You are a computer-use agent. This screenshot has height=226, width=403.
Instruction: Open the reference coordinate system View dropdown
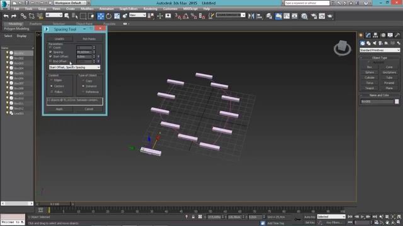pos(137,15)
